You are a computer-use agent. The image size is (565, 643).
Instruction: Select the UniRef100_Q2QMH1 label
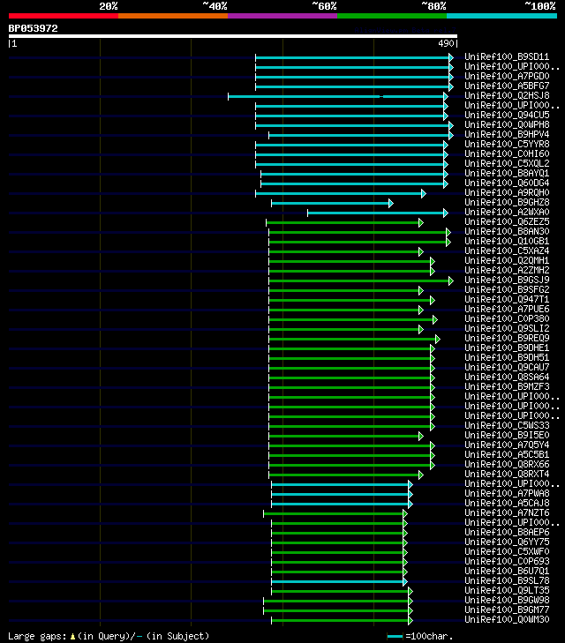[x=507, y=260]
